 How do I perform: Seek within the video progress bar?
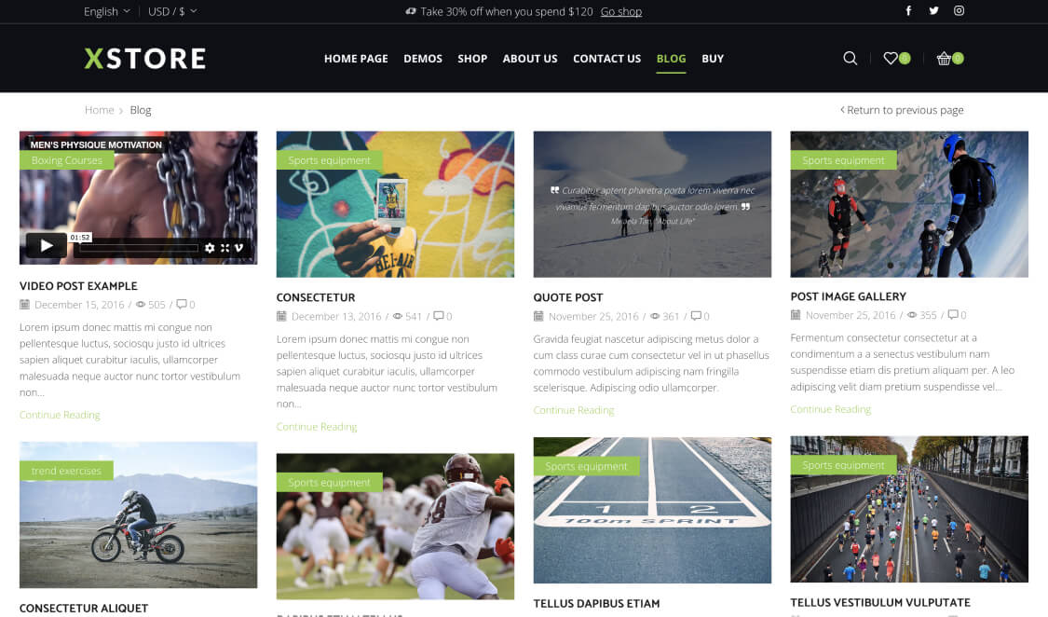tap(139, 248)
